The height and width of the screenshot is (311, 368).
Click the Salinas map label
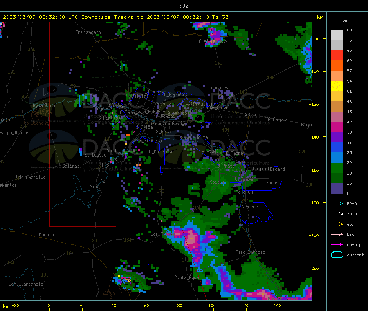click(x=71, y=166)
